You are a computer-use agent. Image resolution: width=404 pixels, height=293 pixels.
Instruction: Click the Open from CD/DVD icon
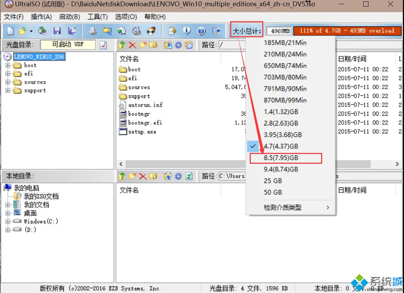click(x=42, y=31)
